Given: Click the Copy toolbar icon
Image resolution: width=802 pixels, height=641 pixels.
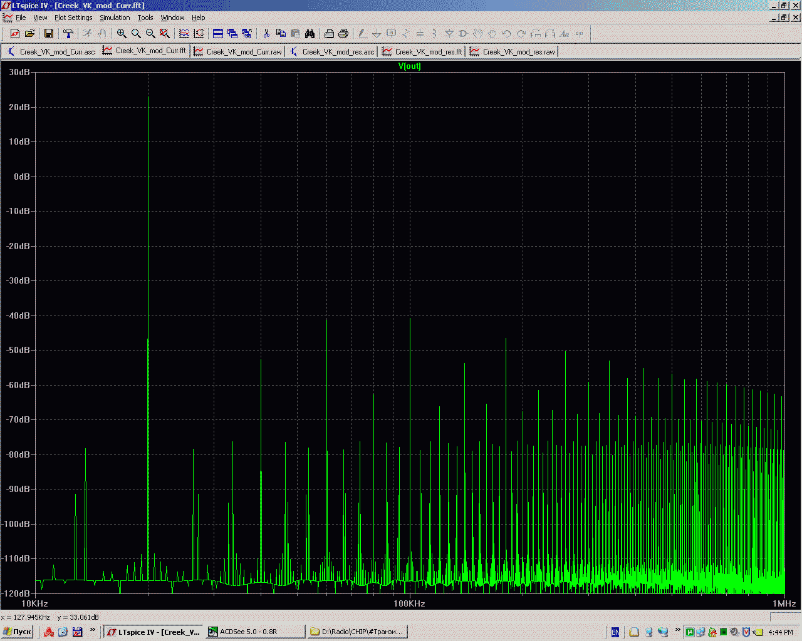Looking at the screenshot, I should pyautogui.click(x=281, y=33).
